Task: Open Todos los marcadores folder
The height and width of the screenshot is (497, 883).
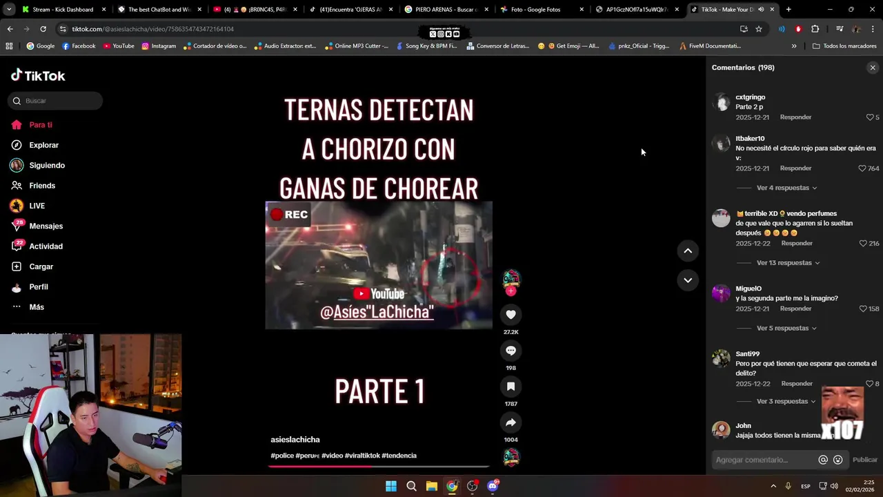Action: pyautogui.click(x=844, y=46)
